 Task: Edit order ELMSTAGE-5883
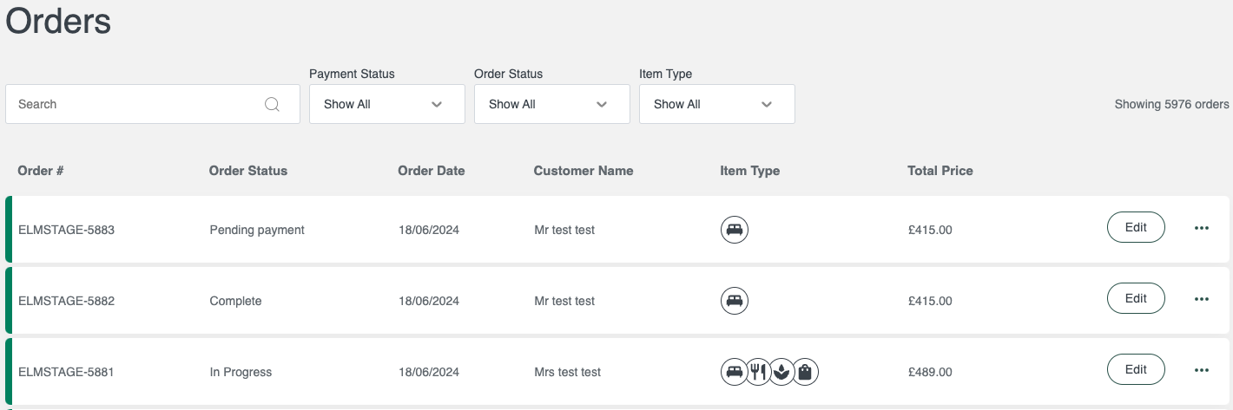coord(1136,228)
